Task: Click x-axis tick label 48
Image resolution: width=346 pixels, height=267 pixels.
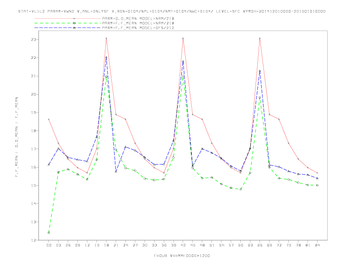Action: (x=202, y=245)
